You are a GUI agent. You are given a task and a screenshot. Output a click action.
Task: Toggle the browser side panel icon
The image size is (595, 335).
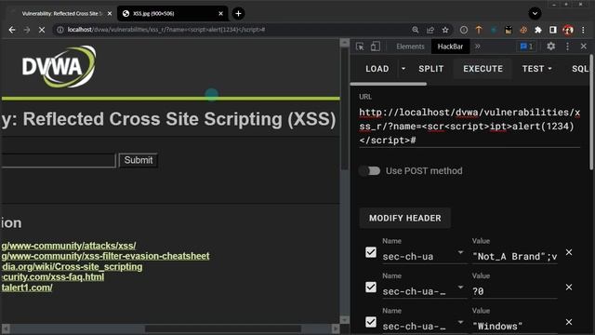553,30
